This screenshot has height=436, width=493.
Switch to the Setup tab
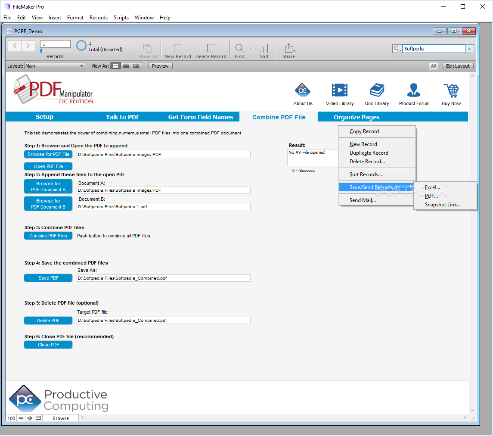(x=44, y=117)
